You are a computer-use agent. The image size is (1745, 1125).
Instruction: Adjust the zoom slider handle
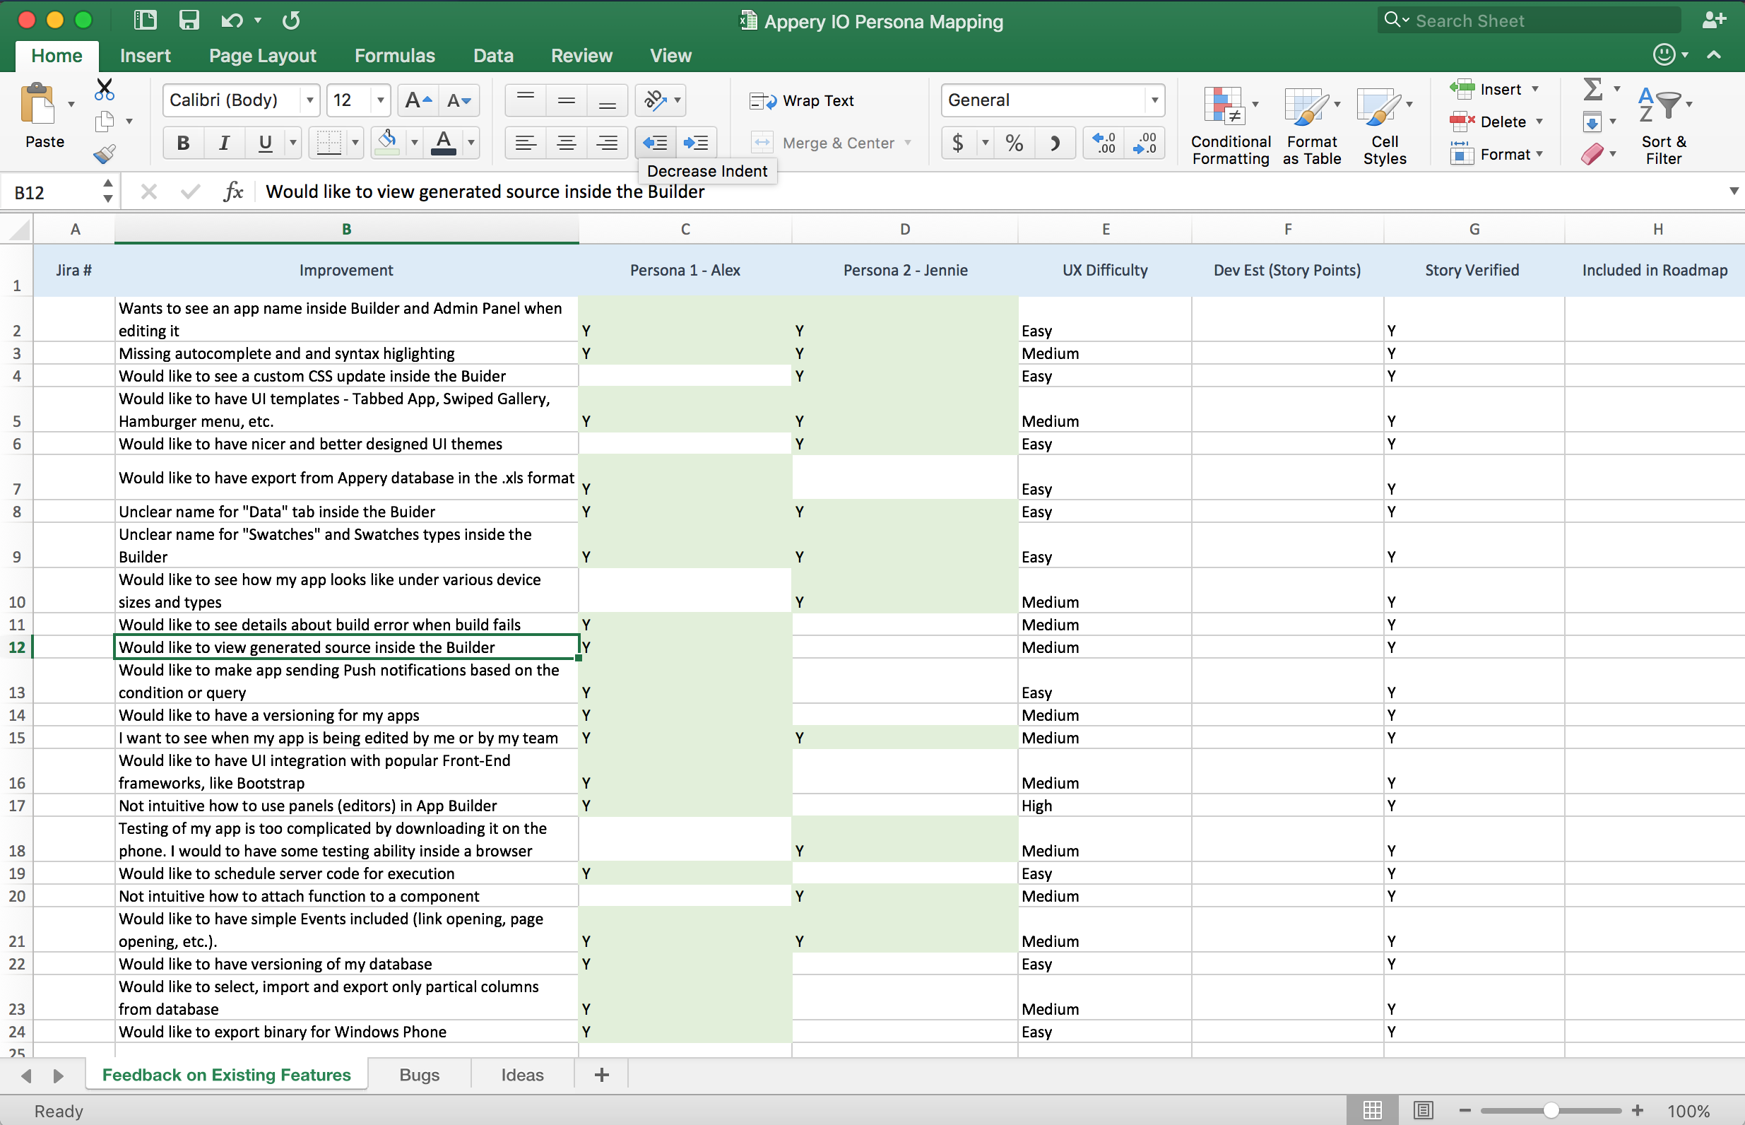point(1551,1110)
